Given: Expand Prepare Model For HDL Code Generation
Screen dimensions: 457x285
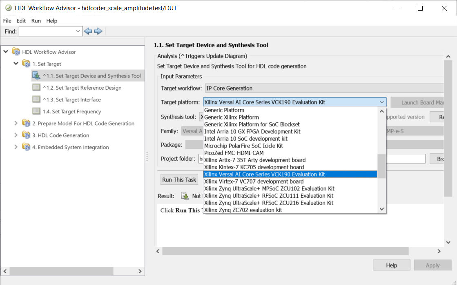Looking at the screenshot, I should point(16,123).
